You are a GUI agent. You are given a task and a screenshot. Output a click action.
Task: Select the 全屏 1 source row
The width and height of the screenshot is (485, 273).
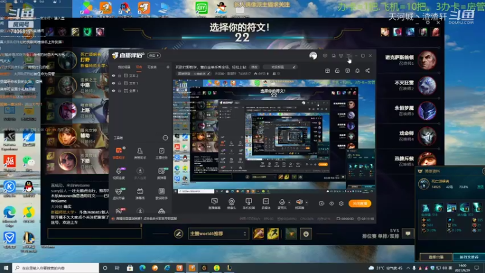click(x=141, y=90)
